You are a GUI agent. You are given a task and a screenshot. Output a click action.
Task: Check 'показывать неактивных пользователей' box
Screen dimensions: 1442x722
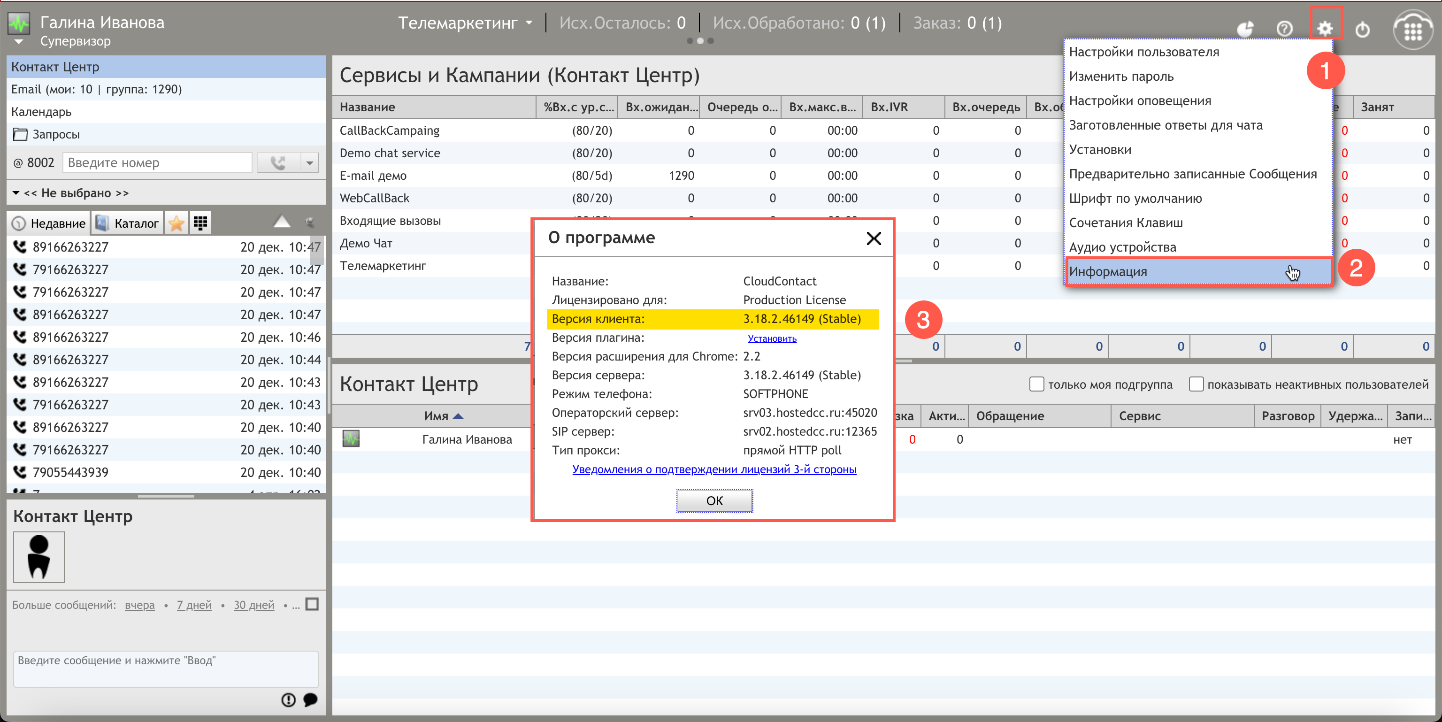pos(1196,384)
